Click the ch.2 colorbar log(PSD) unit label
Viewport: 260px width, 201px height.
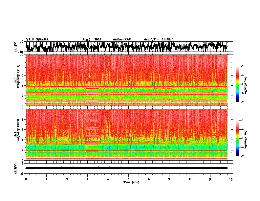(x=246, y=140)
